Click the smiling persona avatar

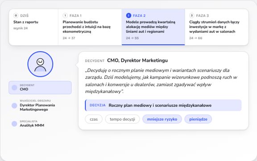pyautogui.click(x=40, y=64)
